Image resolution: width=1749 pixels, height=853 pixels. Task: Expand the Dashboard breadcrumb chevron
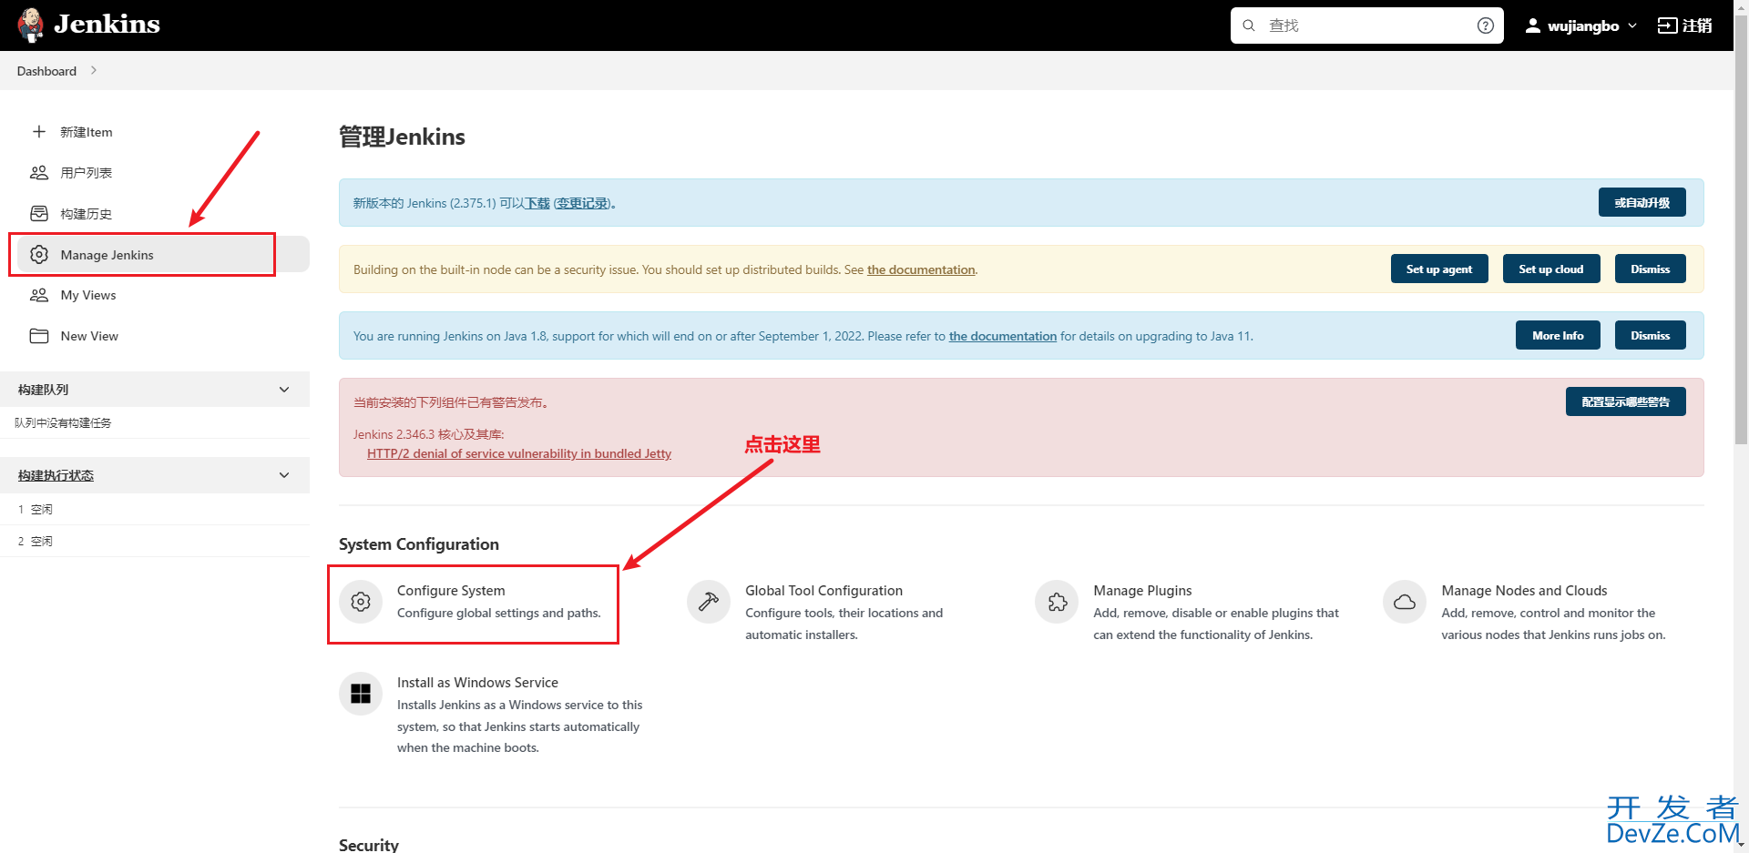[x=93, y=70]
